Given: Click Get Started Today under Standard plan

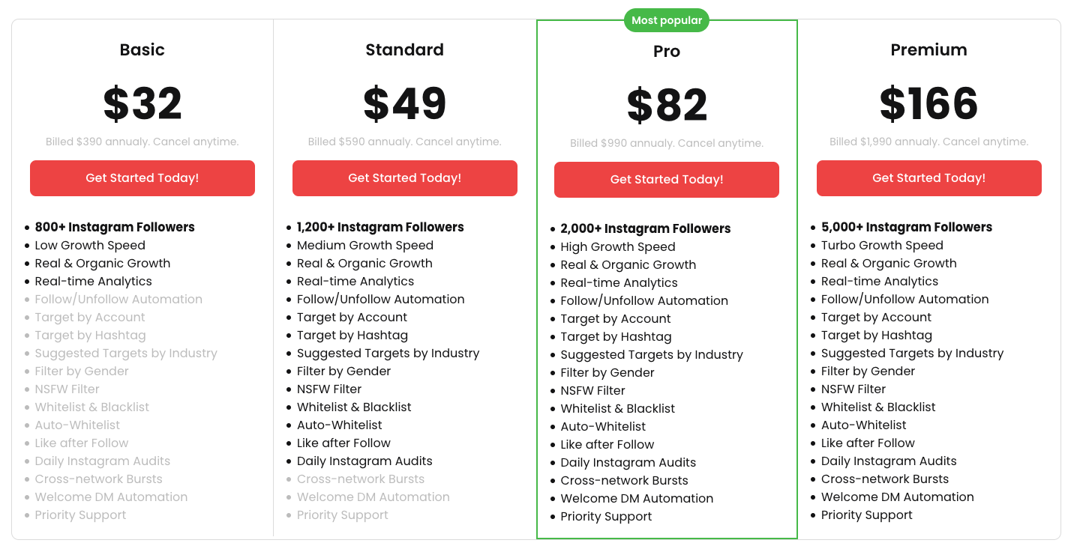Looking at the screenshot, I should click(404, 178).
